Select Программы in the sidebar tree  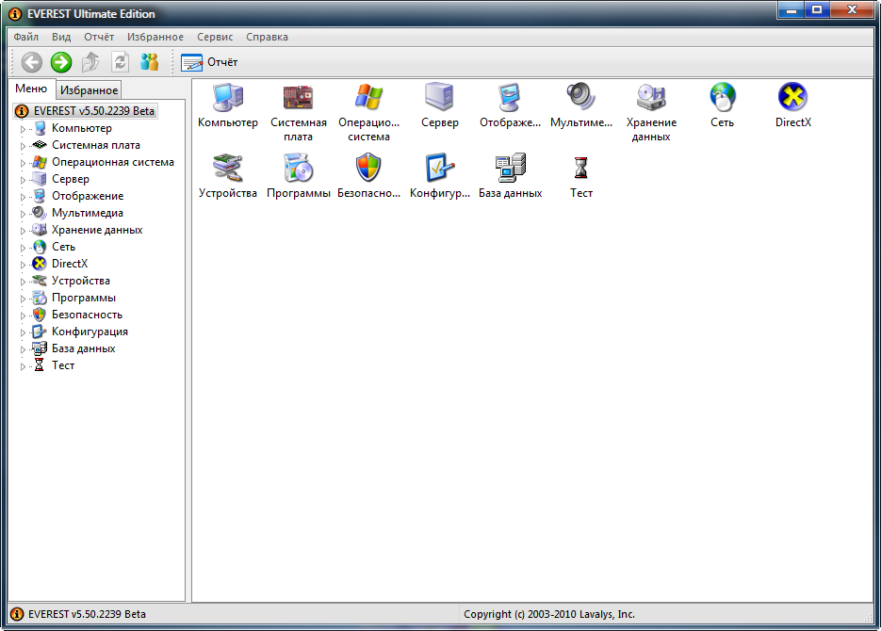[x=83, y=298]
